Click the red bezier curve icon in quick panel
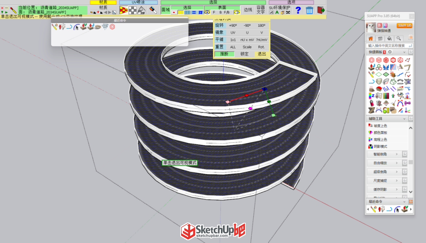The image size is (426, 243). pos(400,103)
